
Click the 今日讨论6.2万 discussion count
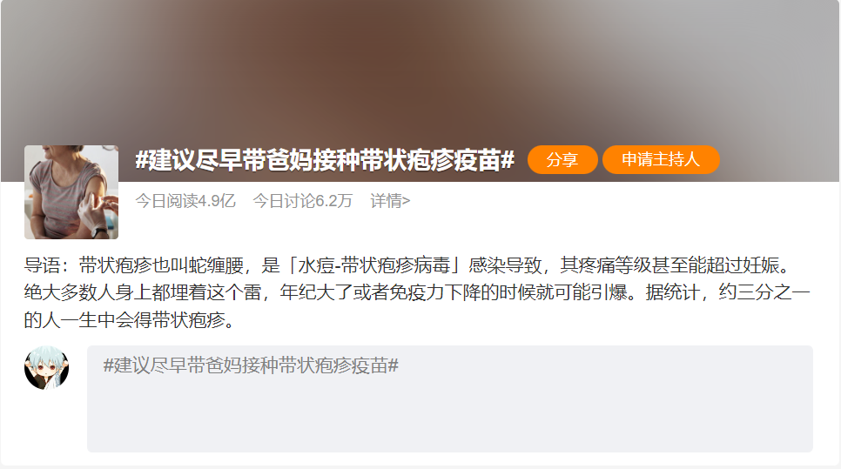302,201
